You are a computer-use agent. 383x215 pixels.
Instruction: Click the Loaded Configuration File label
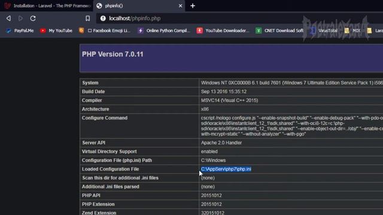(x=110, y=169)
